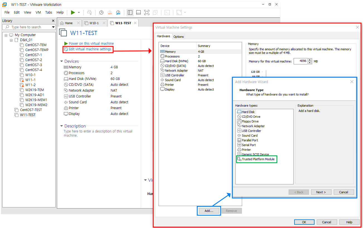Select Generic SCSI Device hardware type in wizard
This screenshot has height=228, width=363.
(x=253, y=154)
